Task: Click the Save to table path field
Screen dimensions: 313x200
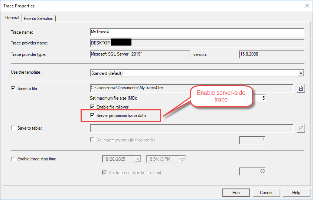Action: coord(192,128)
